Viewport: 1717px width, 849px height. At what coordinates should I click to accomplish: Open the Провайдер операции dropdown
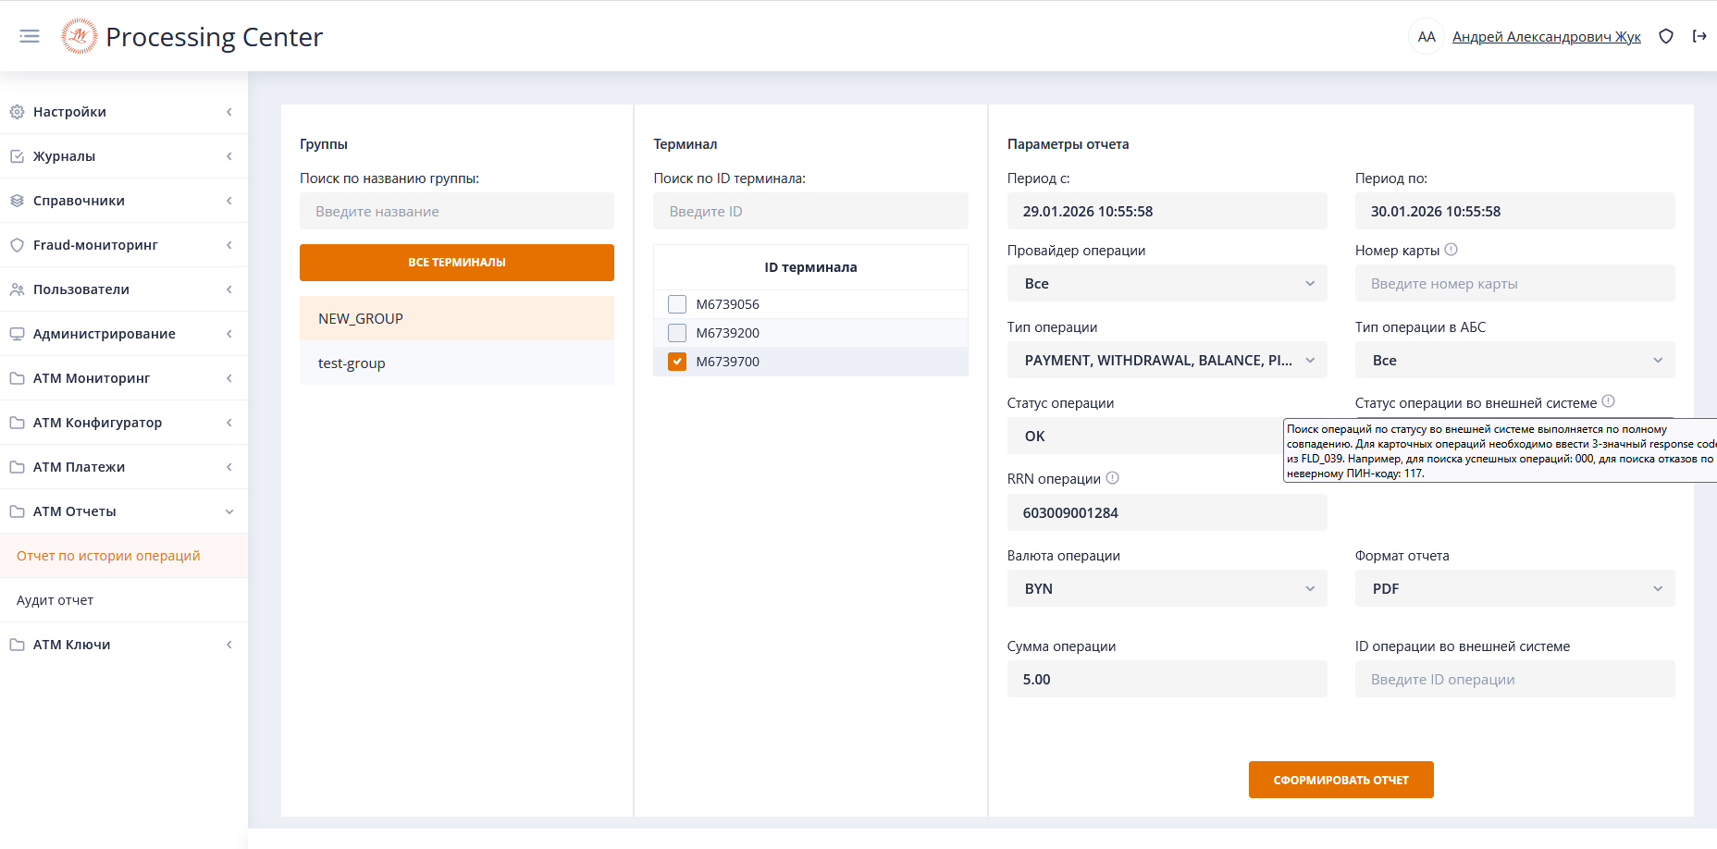[1167, 284]
